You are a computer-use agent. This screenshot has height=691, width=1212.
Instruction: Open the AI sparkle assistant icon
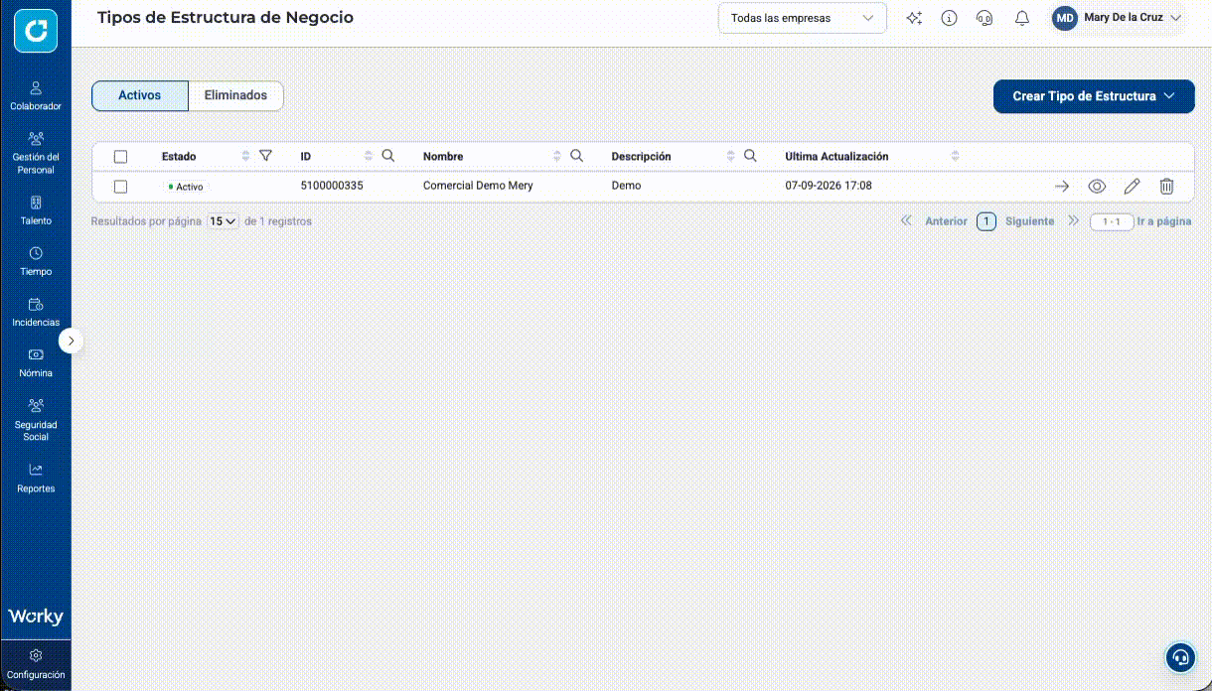[915, 18]
